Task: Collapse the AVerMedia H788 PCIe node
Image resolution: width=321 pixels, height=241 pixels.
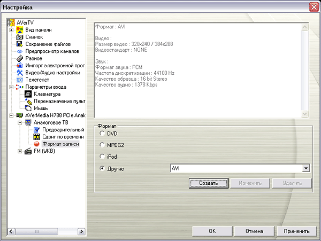Action: click(11, 115)
